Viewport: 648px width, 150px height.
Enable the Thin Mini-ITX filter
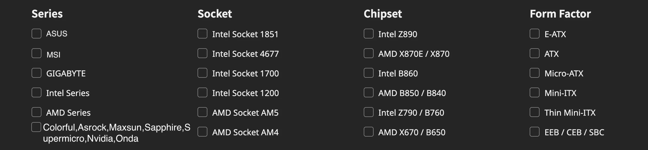click(x=535, y=112)
